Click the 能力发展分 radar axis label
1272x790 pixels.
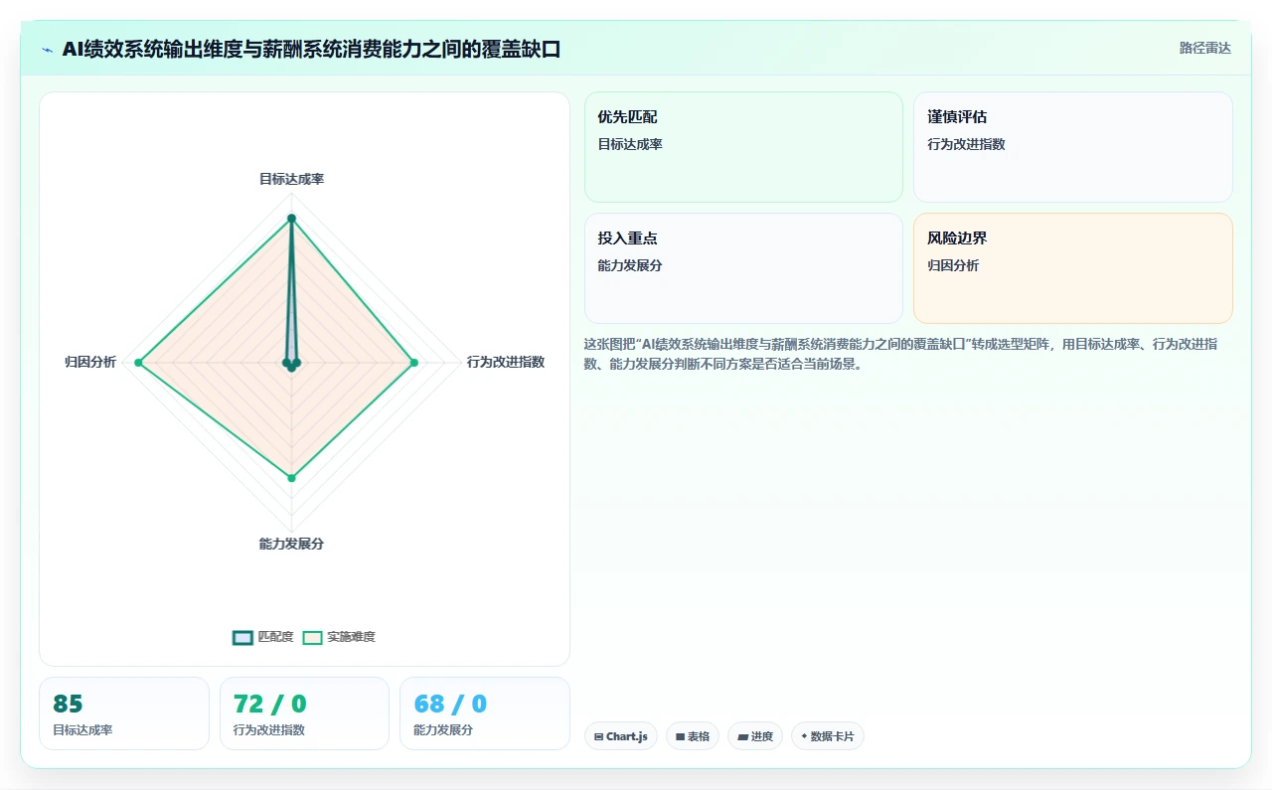tap(291, 544)
